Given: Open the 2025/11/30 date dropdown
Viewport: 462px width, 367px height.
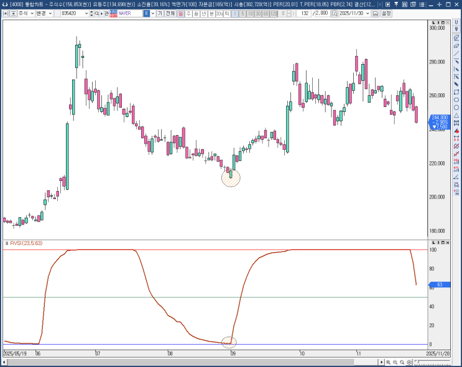Looking at the screenshot, I should click(x=367, y=14).
